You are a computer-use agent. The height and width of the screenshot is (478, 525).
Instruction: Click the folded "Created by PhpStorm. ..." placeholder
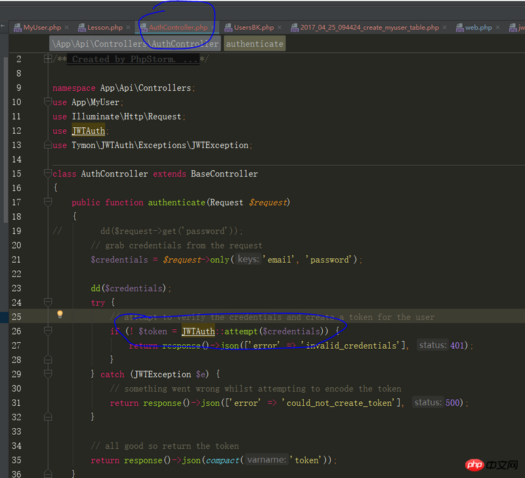133,59
